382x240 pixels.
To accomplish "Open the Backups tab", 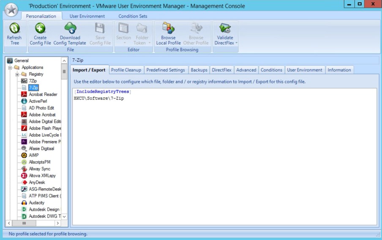I will coord(199,70).
